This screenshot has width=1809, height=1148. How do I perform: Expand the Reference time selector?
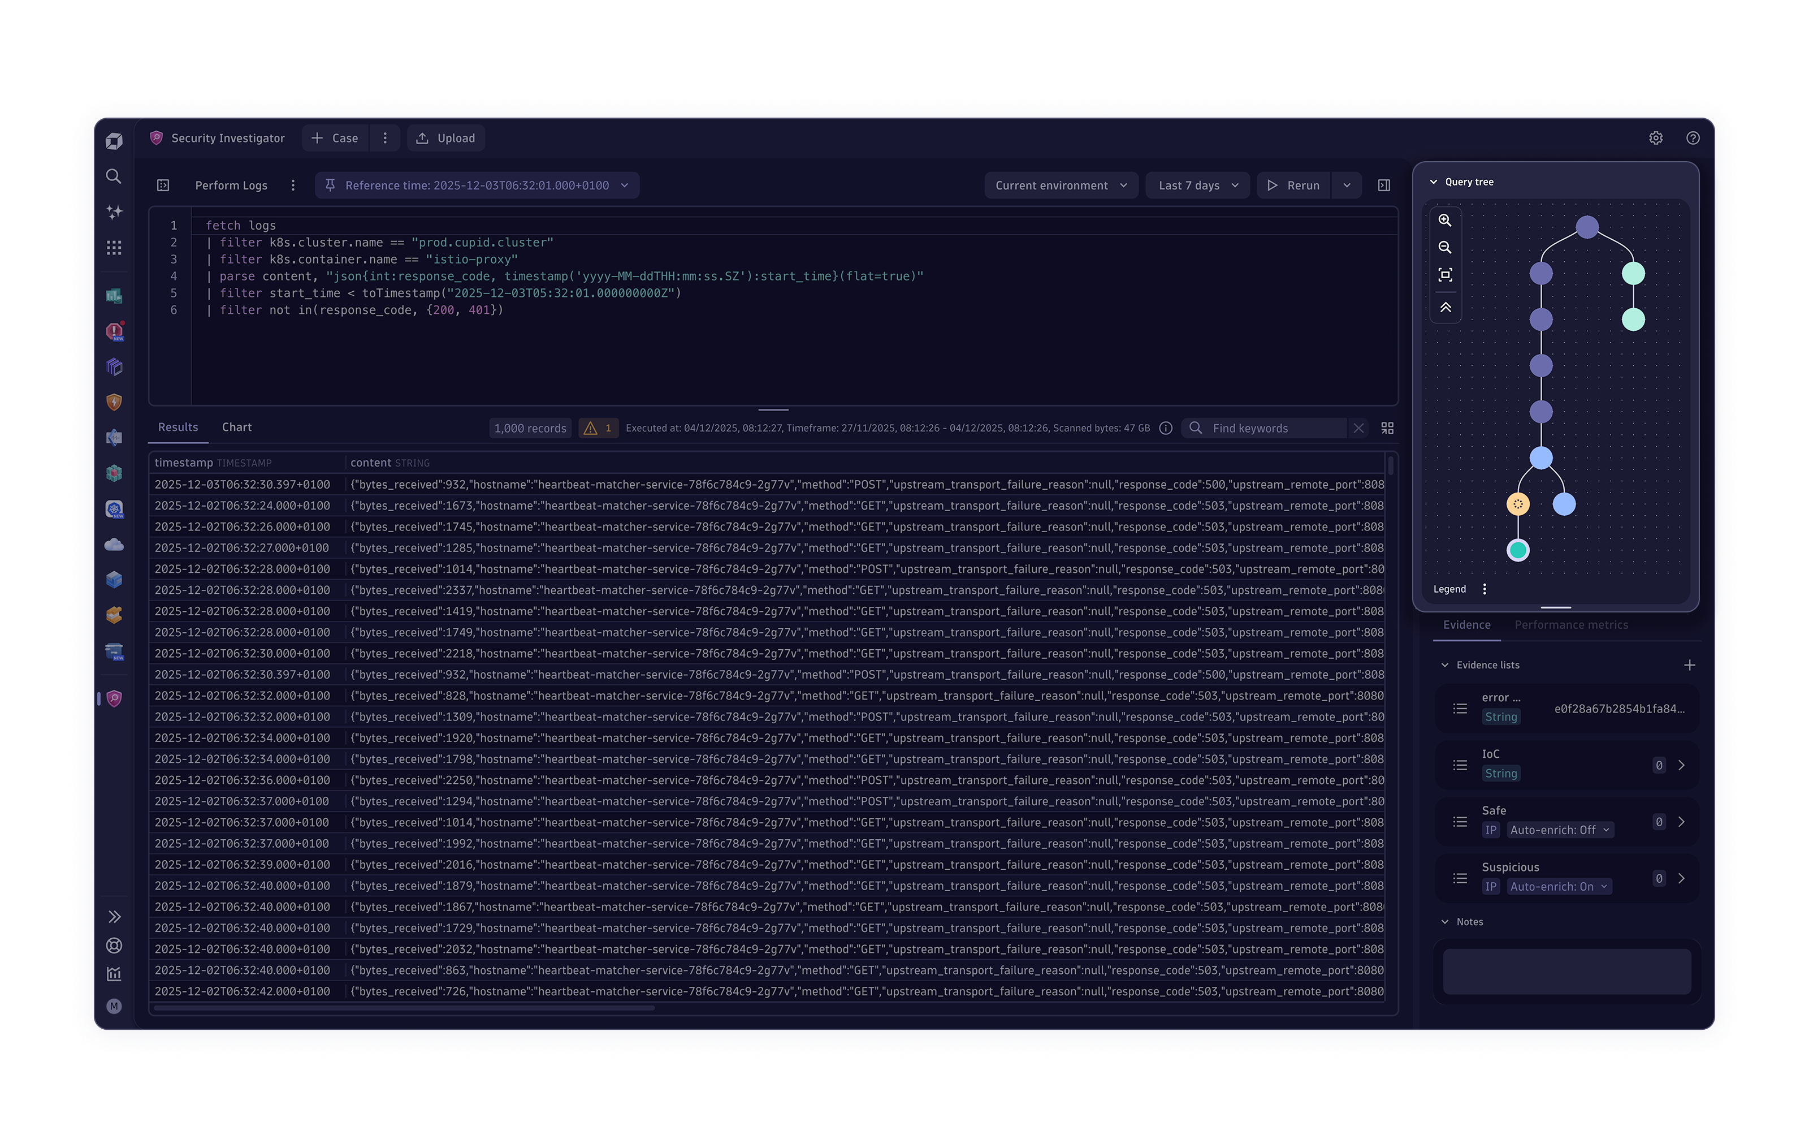(477, 185)
